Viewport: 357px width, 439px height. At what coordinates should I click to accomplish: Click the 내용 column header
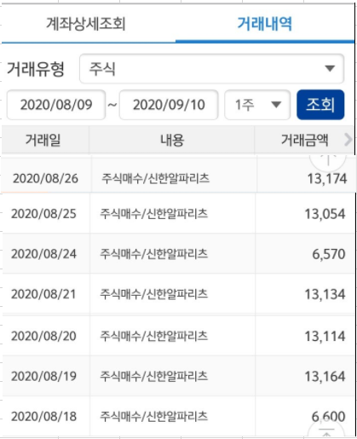tap(172, 140)
